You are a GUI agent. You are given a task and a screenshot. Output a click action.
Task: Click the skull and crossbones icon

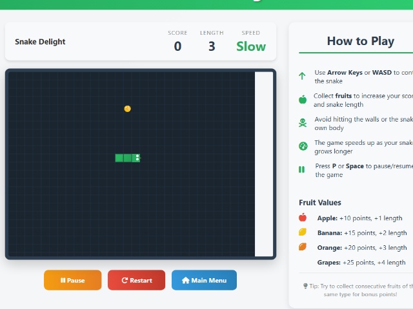point(303,123)
